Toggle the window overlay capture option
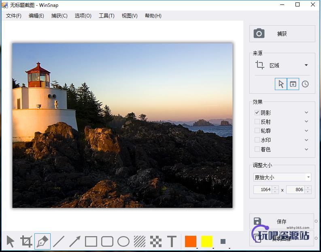The width and height of the screenshot is (321, 252). click(x=293, y=84)
